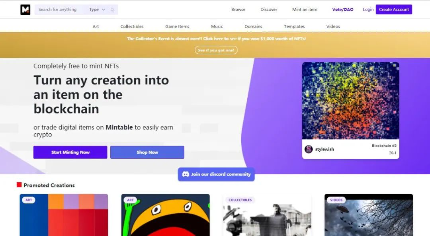
Task: Open stylewish's avatar icon
Action: [309, 149]
